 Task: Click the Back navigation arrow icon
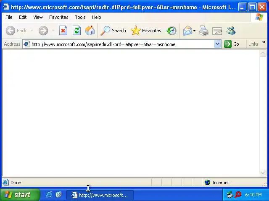(x=10, y=31)
